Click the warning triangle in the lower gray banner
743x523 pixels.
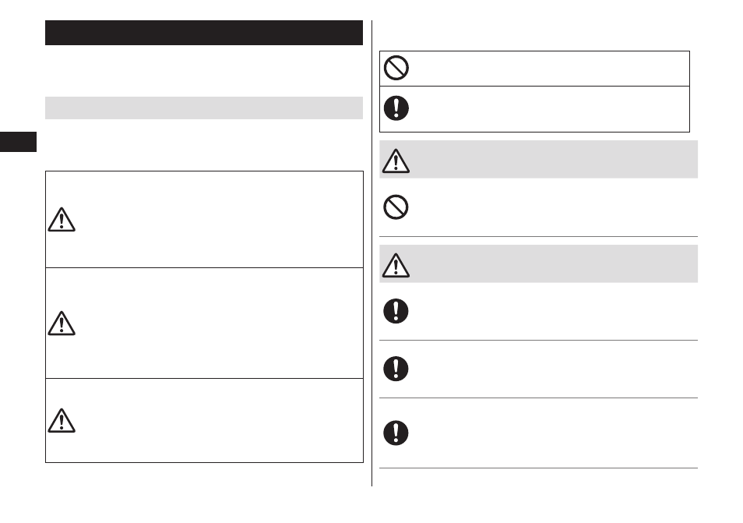[x=396, y=265]
